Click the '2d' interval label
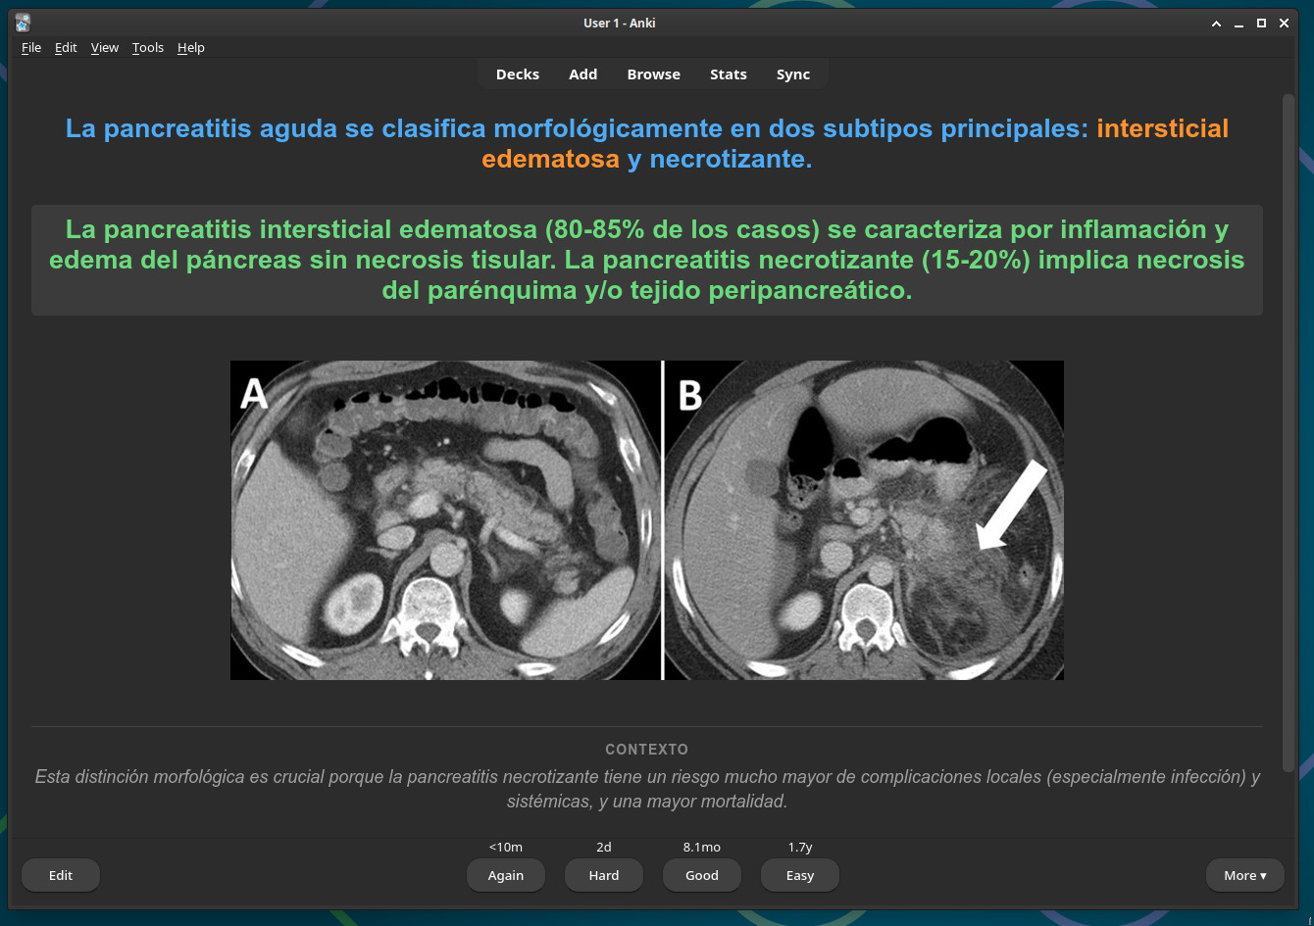This screenshot has height=926, width=1314. 604,847
